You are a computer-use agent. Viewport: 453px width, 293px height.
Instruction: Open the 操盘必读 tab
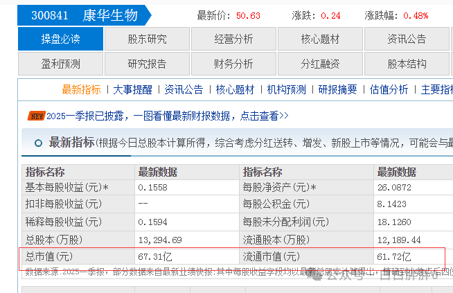coord(60,39)
